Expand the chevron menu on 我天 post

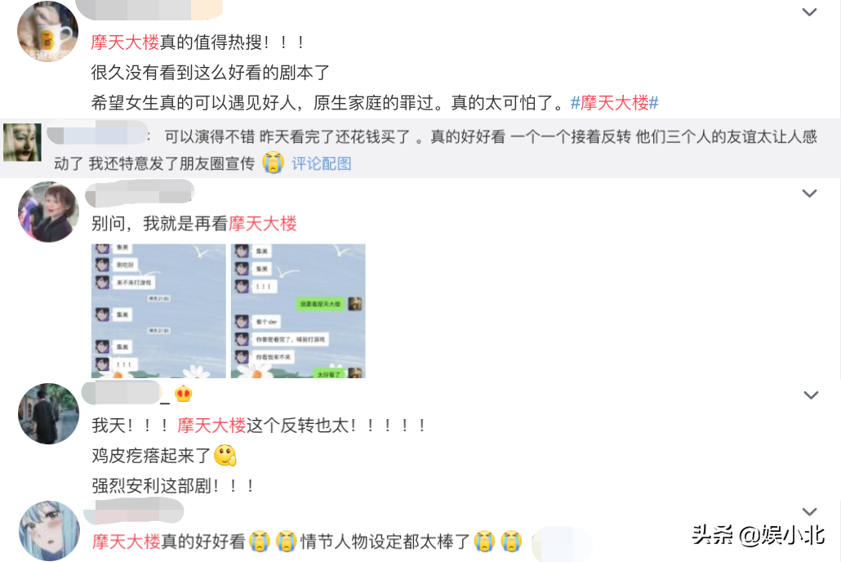[811, 395]
